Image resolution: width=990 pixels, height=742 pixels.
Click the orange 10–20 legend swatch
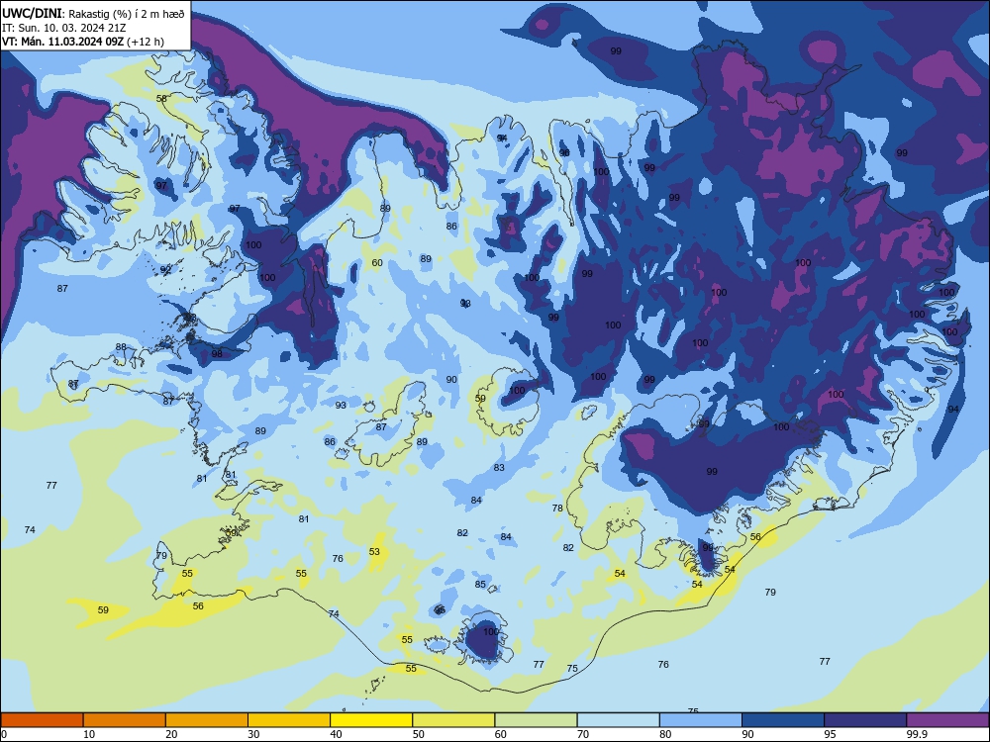click(x=125, y=720)
